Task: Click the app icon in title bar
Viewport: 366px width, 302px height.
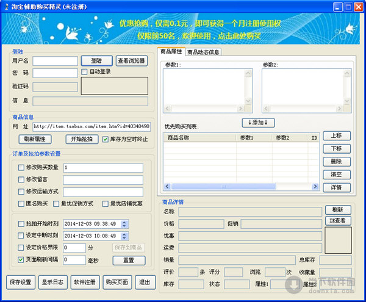Action: coord(6,7)
